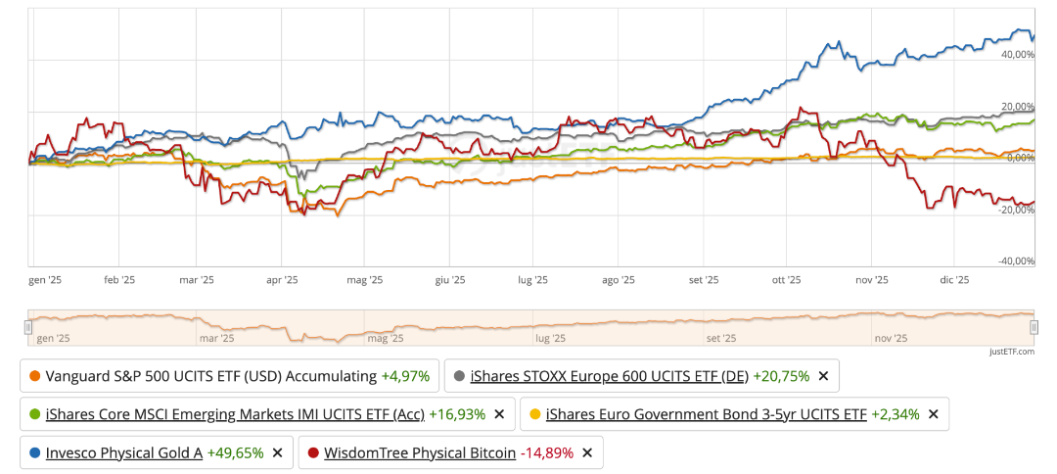Click the red dot beside WisdomTree Bitcoin
The image size is (1057, 474).
[x=313, y=452]
